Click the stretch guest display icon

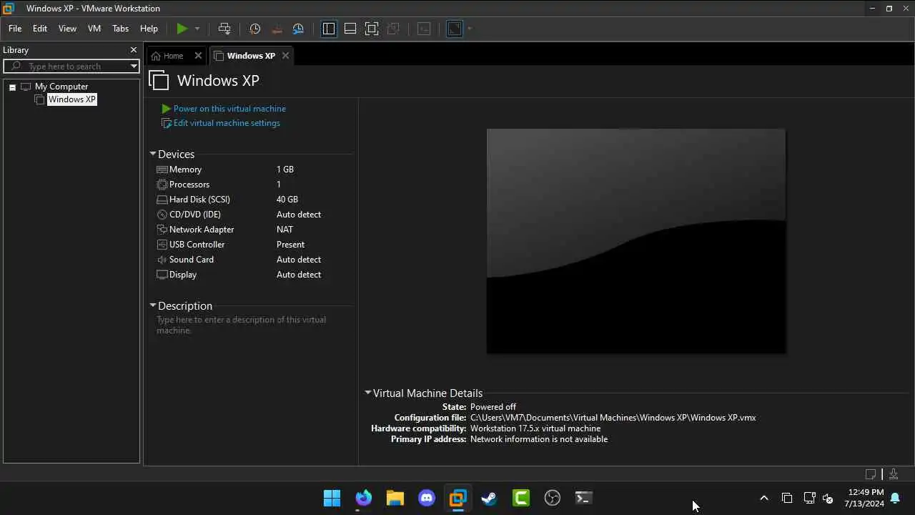coord(455,29)
